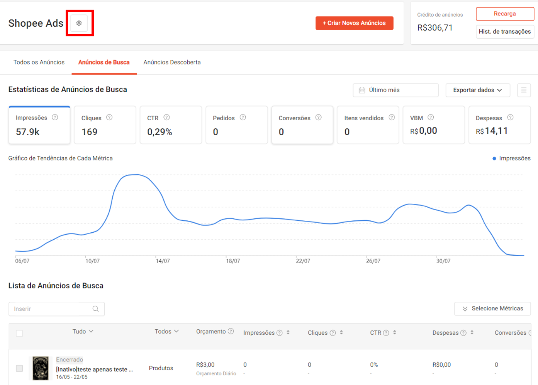Sort table by Cliques column arrows
This screenshot has height=385, width=538.
pyautogui.click(x=341, y=332)
